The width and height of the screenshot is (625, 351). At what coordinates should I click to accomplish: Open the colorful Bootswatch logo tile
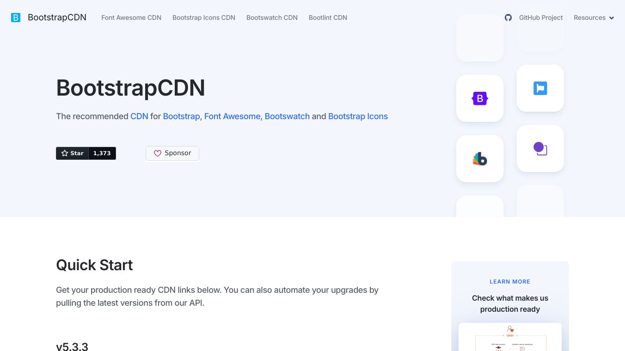point(480,159)
